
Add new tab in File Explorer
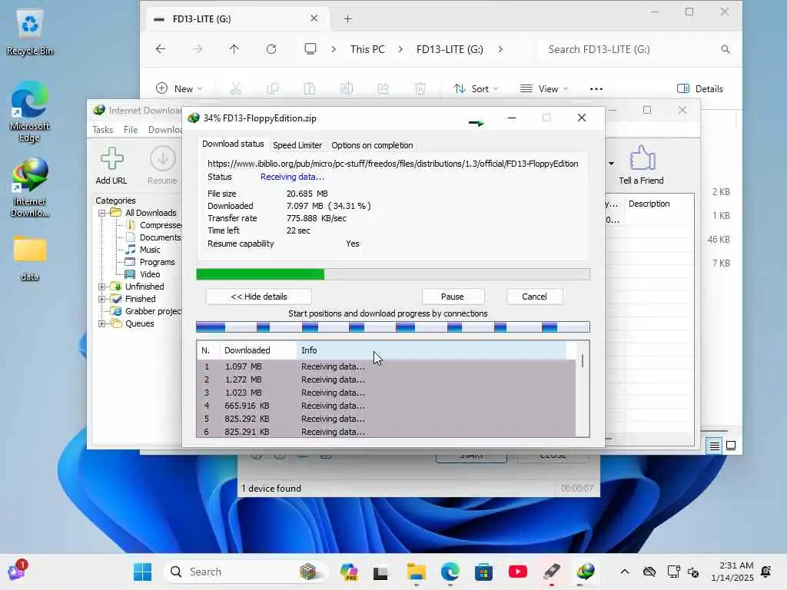tap(348, 19)
